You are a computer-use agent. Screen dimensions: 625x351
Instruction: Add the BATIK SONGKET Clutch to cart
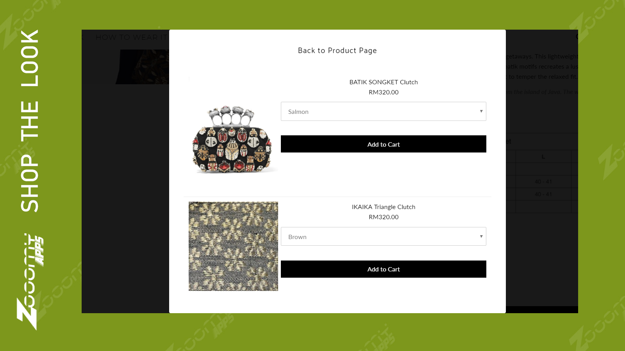[x=383, y=144]
